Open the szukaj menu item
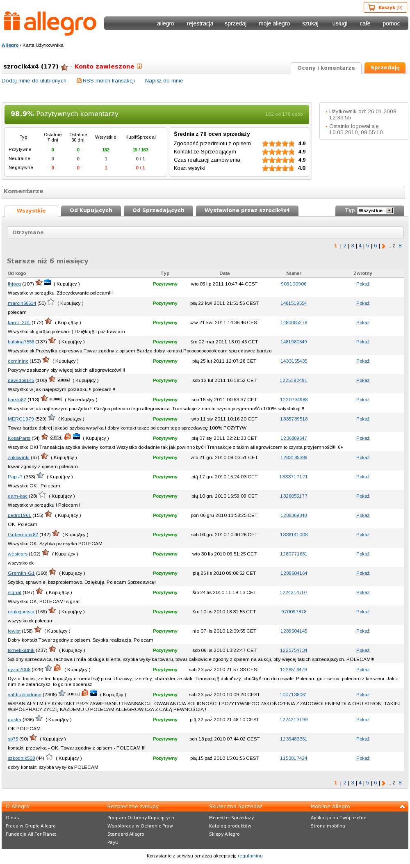Image resolution: width=410 pixels, height=864 pixels. click(310, 23)
